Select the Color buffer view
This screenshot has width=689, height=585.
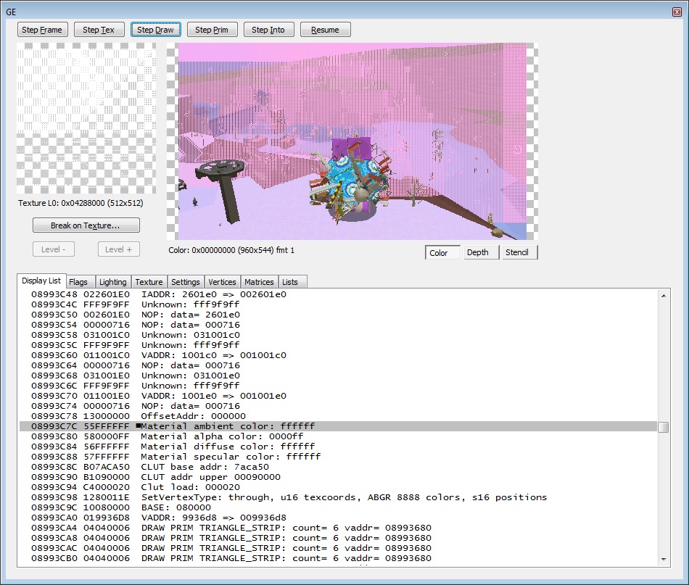coord(440,252)
